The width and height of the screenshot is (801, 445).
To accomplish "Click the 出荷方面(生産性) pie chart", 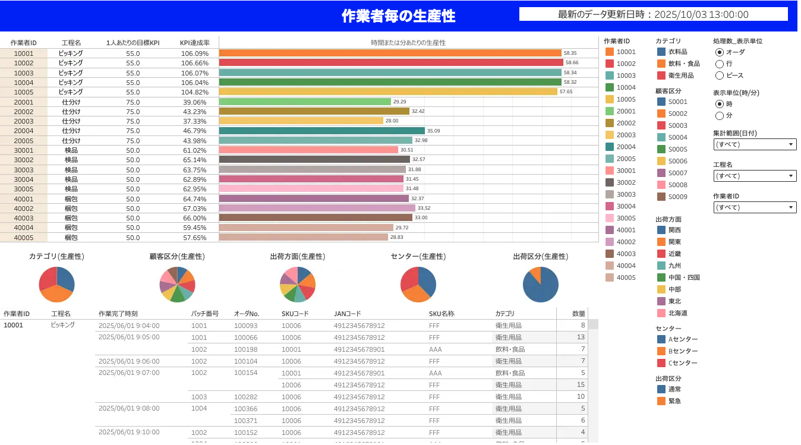I will click(x=298, y=285).
